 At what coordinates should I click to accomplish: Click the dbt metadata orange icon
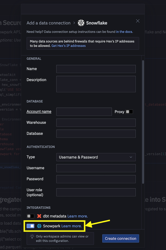(39, 216)
